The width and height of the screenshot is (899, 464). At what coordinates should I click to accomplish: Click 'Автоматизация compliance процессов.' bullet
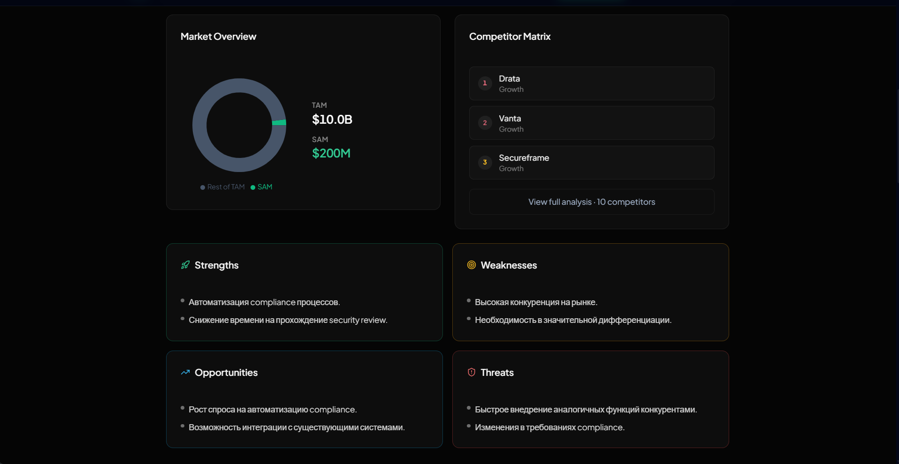264,302
